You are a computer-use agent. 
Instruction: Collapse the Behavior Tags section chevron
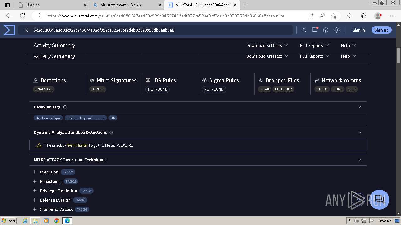tap(360, 107)
